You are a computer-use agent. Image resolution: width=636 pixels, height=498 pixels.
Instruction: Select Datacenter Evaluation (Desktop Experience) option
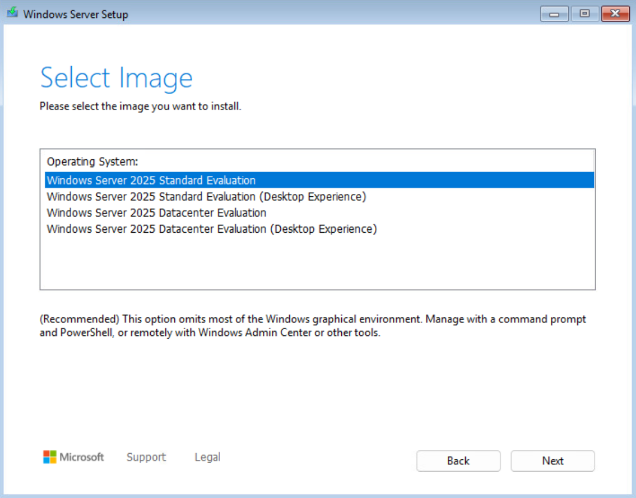319,229
